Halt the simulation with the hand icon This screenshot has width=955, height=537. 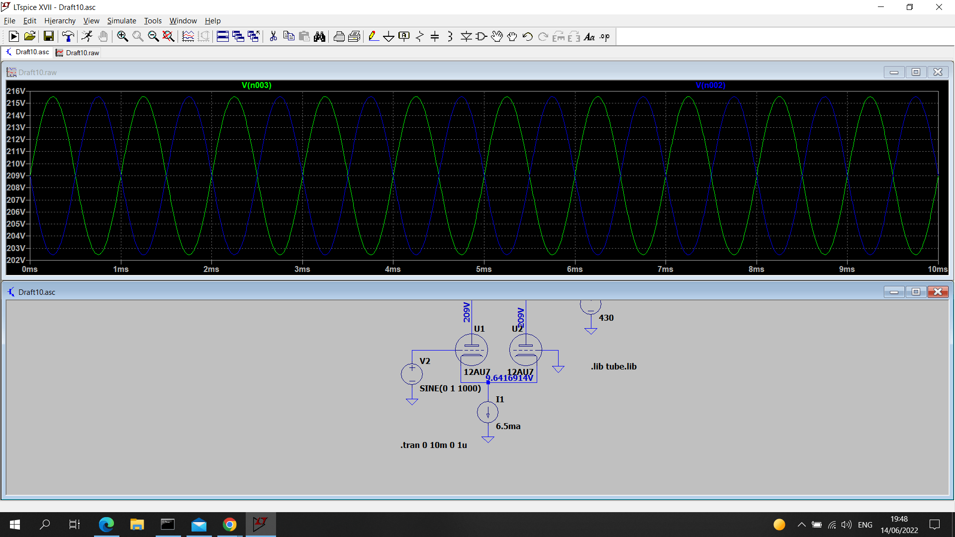point(102,36)
